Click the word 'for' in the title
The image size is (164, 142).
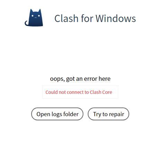(x=87, y=18)
